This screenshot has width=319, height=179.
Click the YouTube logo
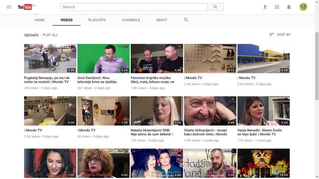[x=25, y=7]
